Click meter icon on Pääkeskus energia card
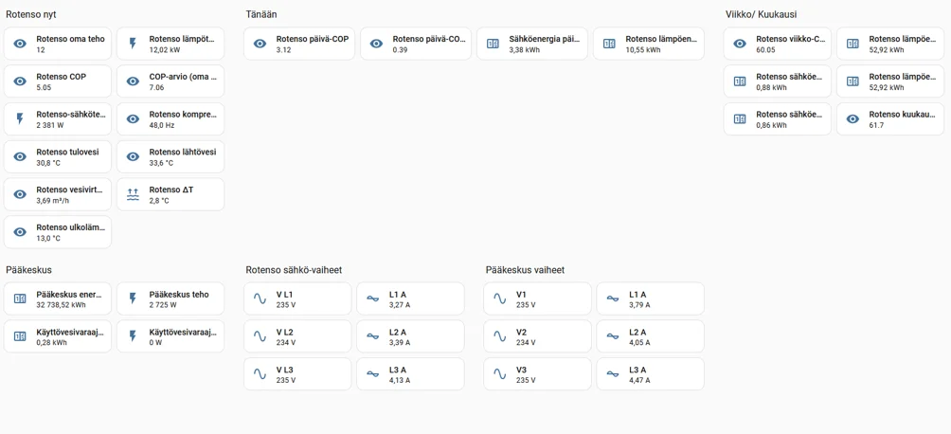Screen dimensions: 951x434 click(x=20, y=298)
